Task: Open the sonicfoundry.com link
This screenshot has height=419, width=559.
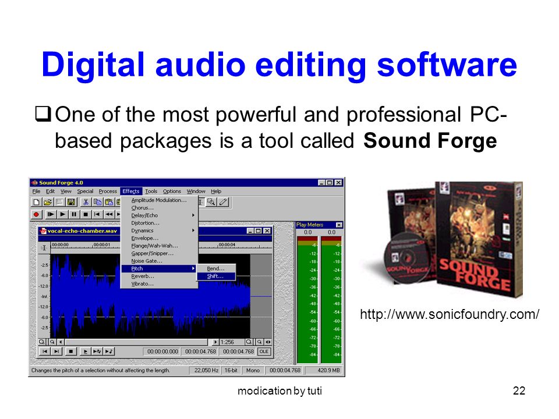Action: [450, 314]
